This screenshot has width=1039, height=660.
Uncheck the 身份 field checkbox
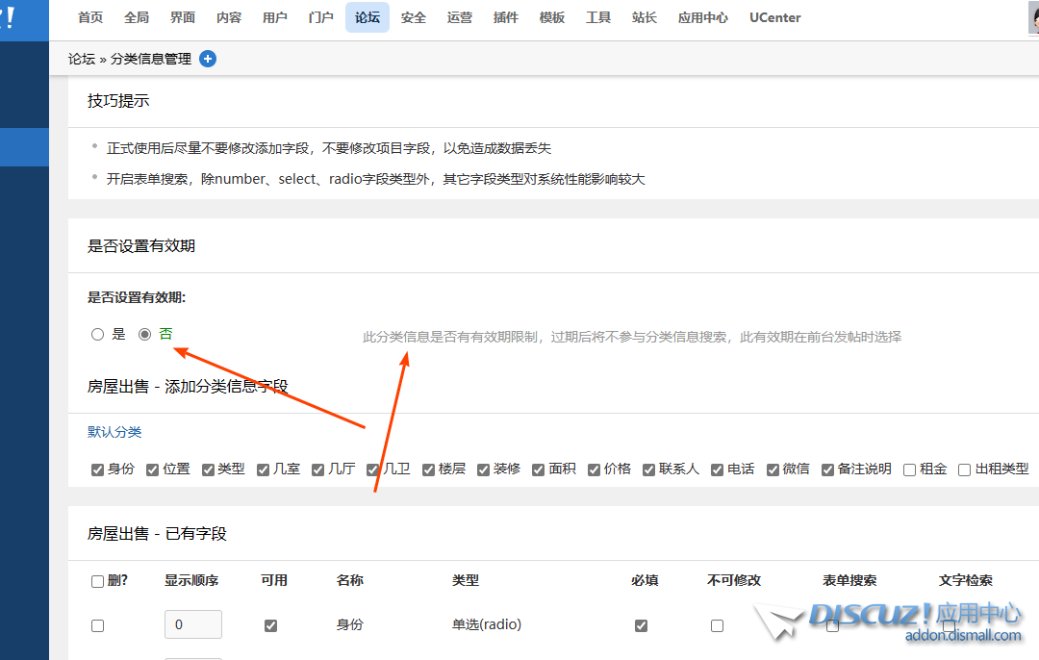tap(96, 470)
